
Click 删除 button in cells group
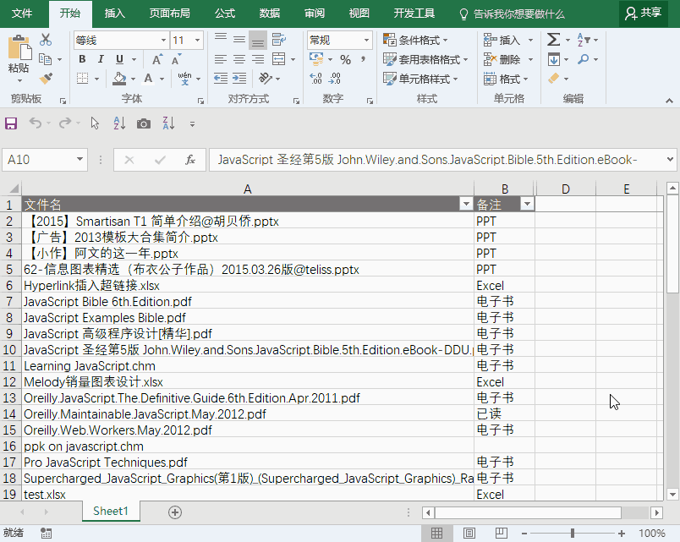[x=502, y=59]
